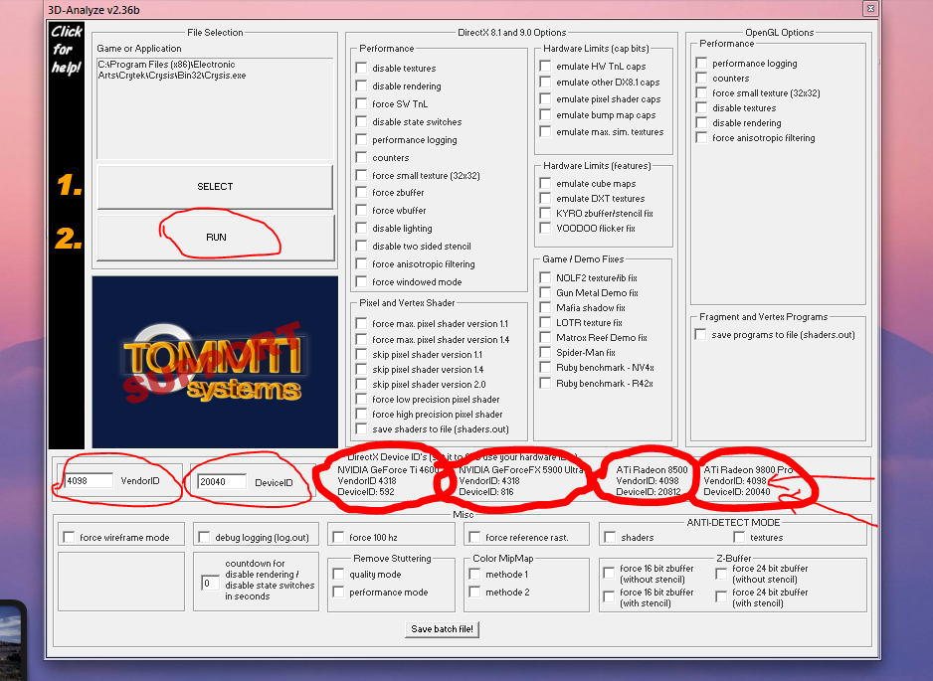This screenshot has height=681, width=933.
Task: Tick 'force reference rast.' checkbox
Action: click(474, 537)
